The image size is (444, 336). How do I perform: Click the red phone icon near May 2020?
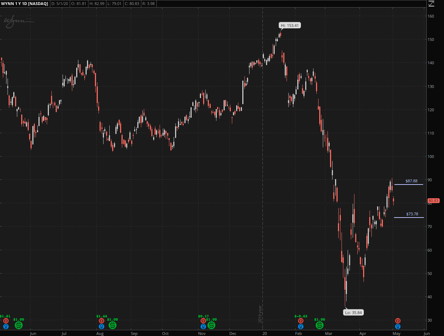pyautogui.click(x=398, y=321)
